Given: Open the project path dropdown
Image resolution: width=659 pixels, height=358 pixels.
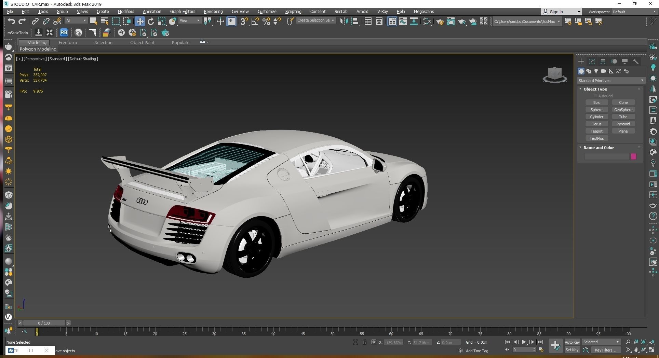Looking at the screenshot, I should pos(527,22).
